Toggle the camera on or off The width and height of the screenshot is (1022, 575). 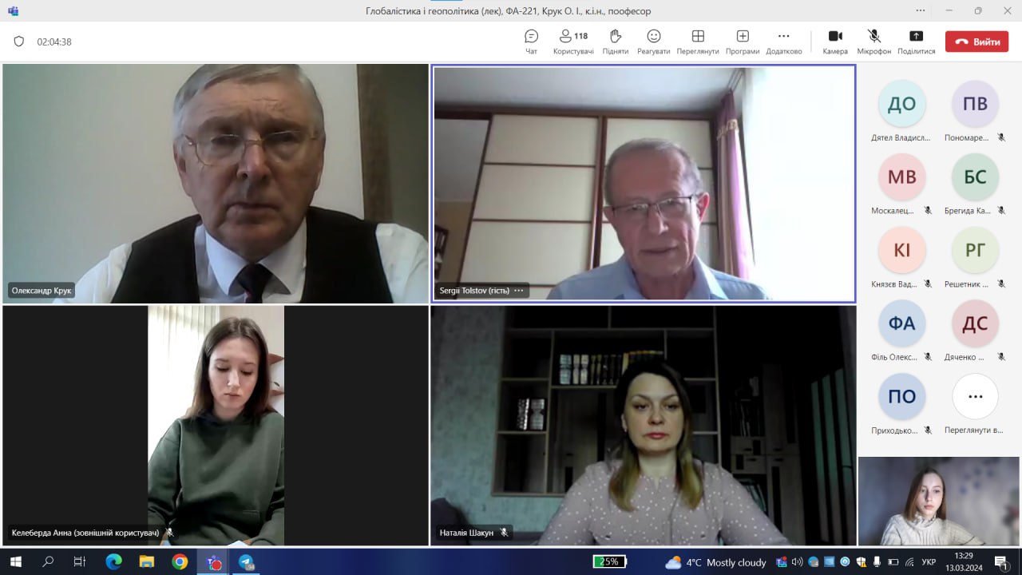pos(835,42)
